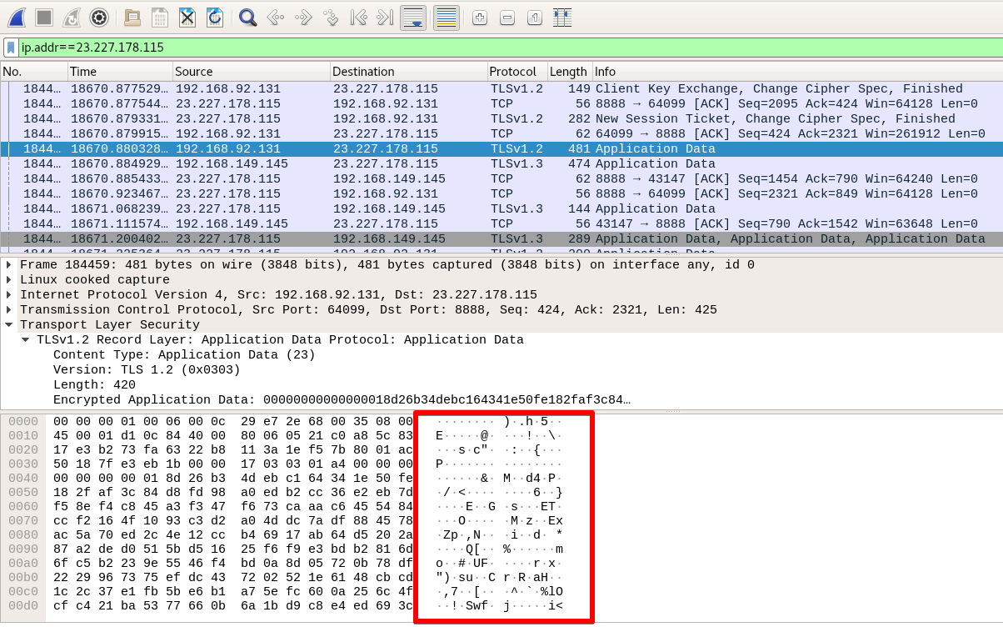Screen dimensions: 1003x627
Task: Open a capture file with folder icon
Action: pos(132,17)
